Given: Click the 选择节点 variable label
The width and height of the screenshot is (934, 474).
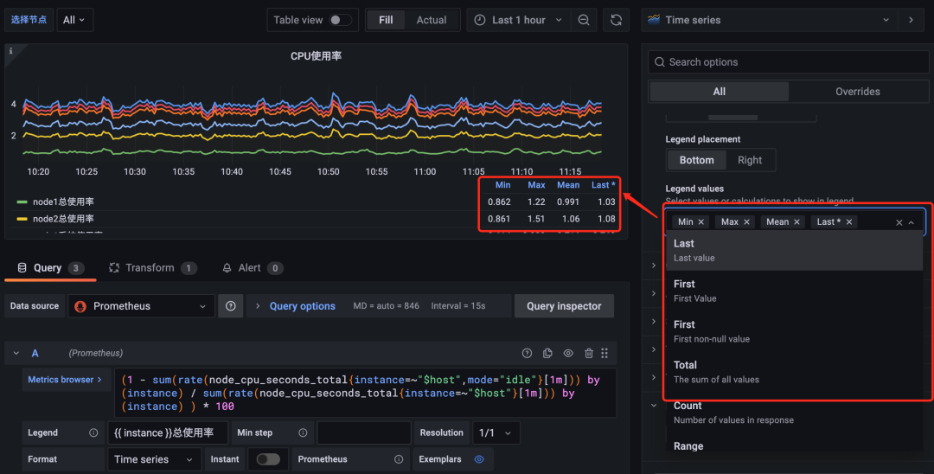Looking at the screenshot, I should pyautogui.click(x=29, y=20).
